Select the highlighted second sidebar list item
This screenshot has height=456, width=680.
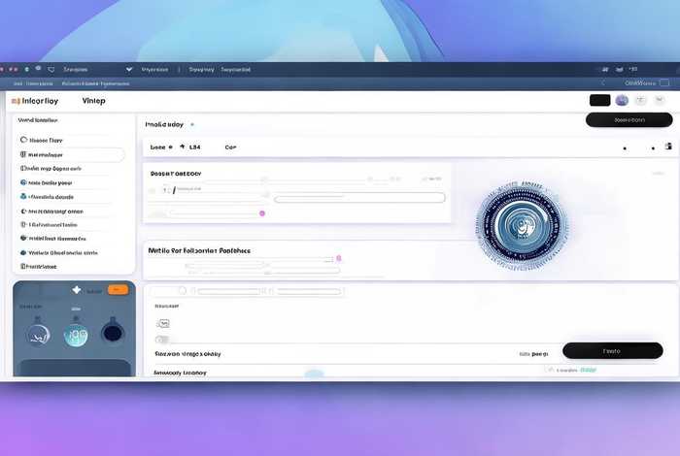[70, 154]
